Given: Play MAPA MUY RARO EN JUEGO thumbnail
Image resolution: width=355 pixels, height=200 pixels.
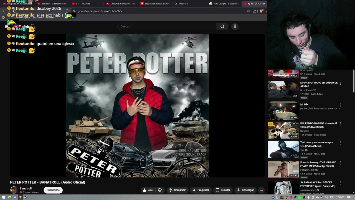Looking at the screenshot, I should [283, 89].
